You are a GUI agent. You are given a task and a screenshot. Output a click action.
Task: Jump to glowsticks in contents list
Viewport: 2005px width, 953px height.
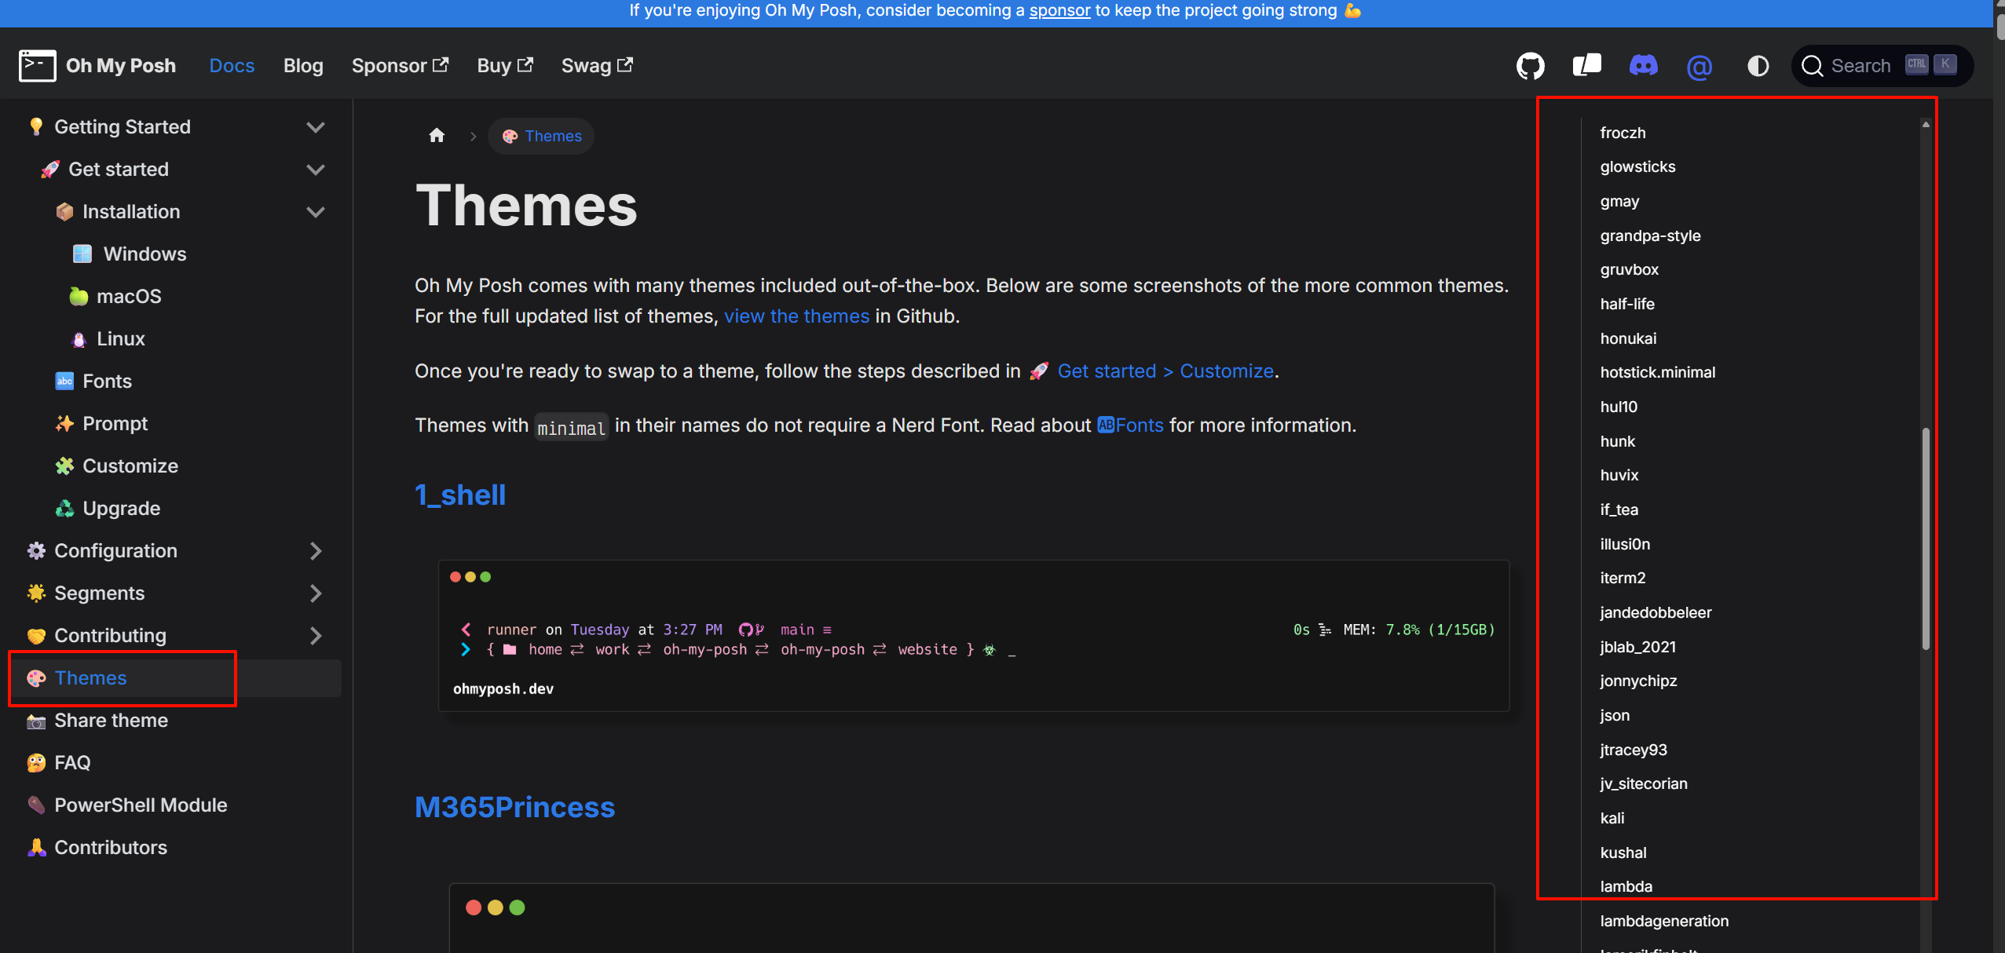[1637, 166]
